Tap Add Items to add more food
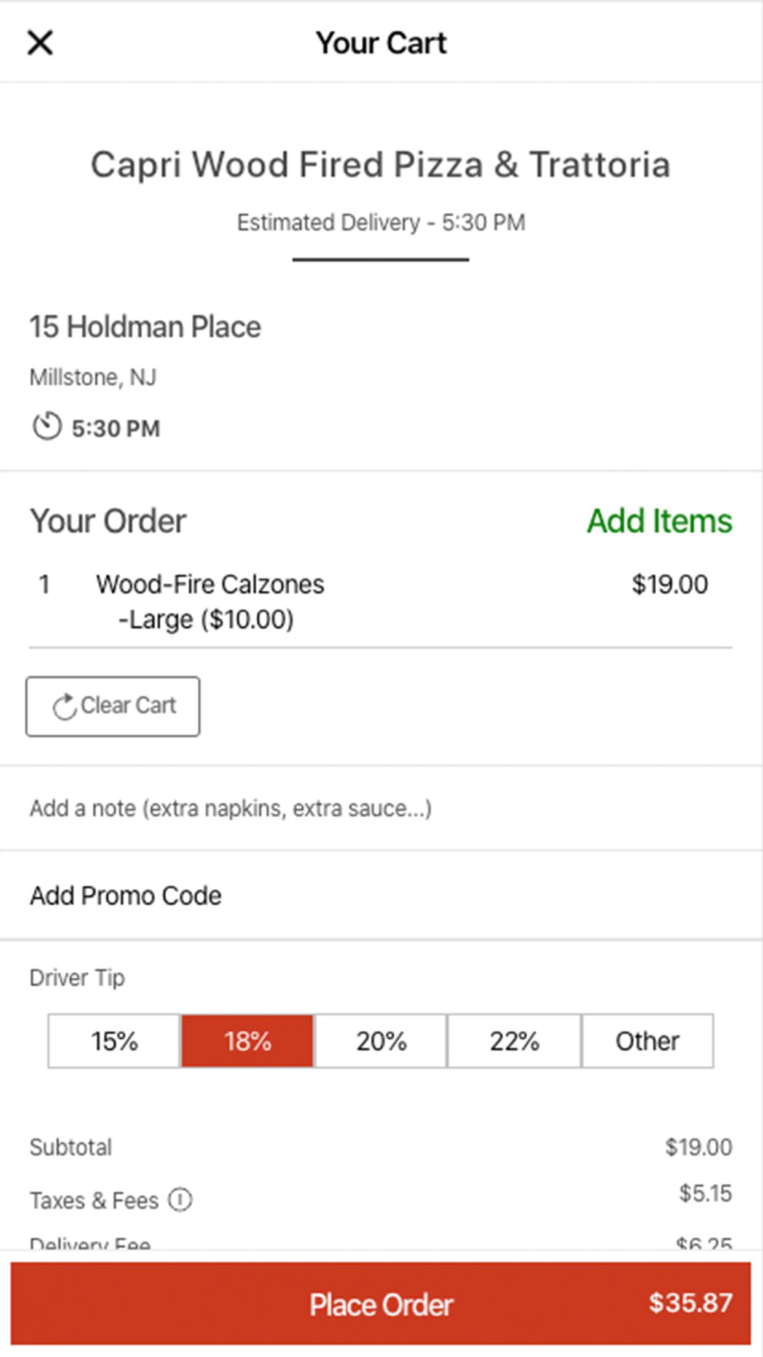Viewport: 763px width, 1357px height. 659,521
